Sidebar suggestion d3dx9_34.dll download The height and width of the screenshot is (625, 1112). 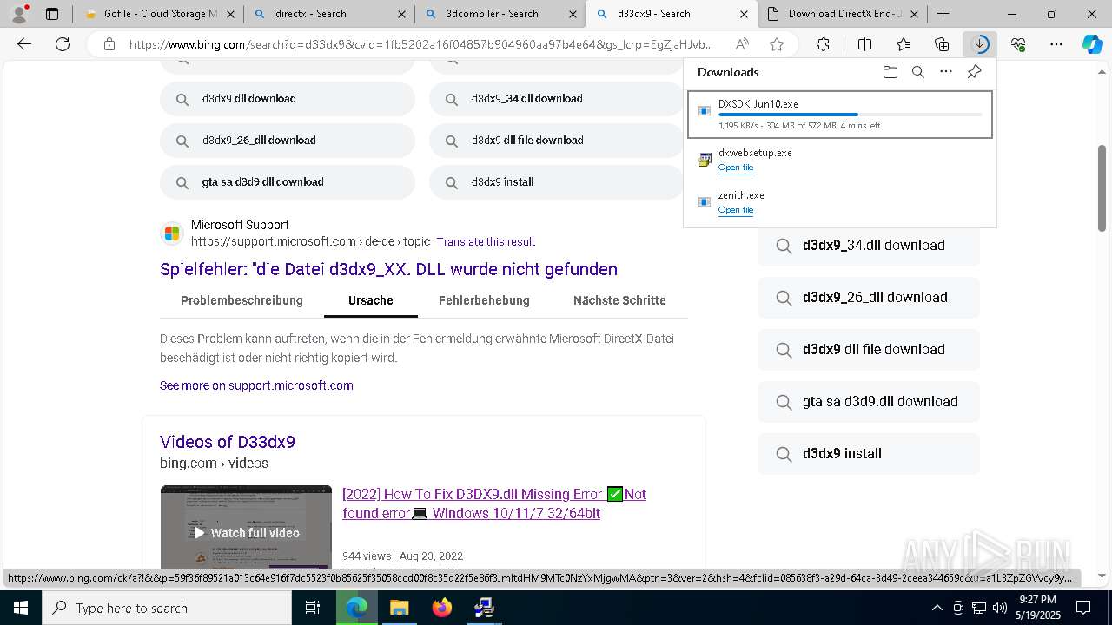[x=869, y=246]
